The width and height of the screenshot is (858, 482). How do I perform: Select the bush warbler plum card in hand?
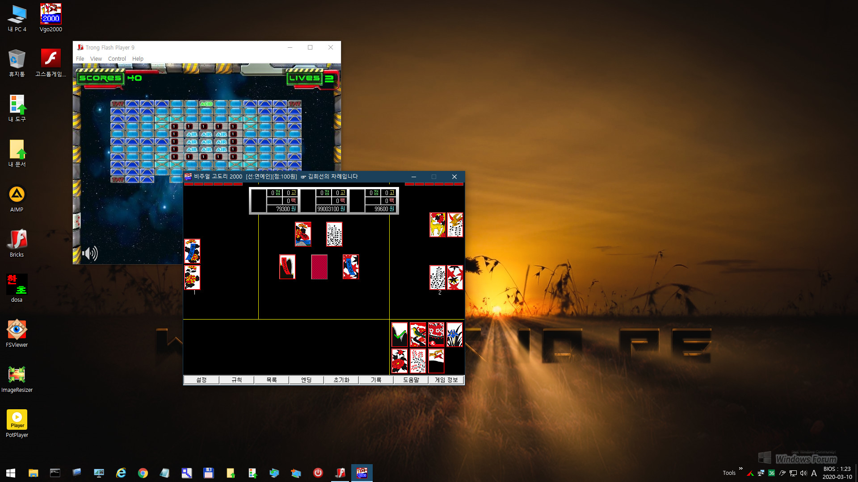coord(418,335)
